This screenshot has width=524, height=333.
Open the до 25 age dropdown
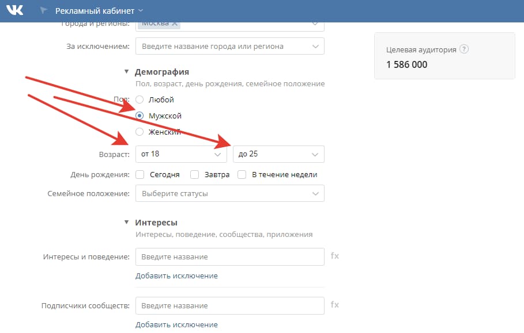click(278, 154)
